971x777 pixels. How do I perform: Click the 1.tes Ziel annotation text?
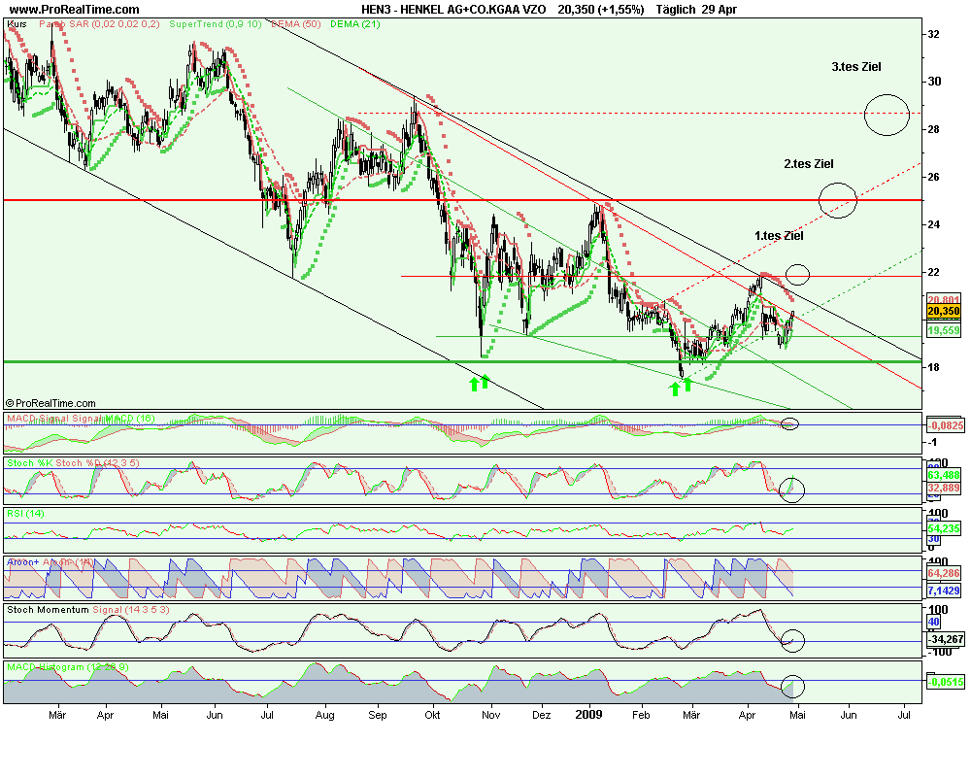pyautogui.click(x=779, y=236)
